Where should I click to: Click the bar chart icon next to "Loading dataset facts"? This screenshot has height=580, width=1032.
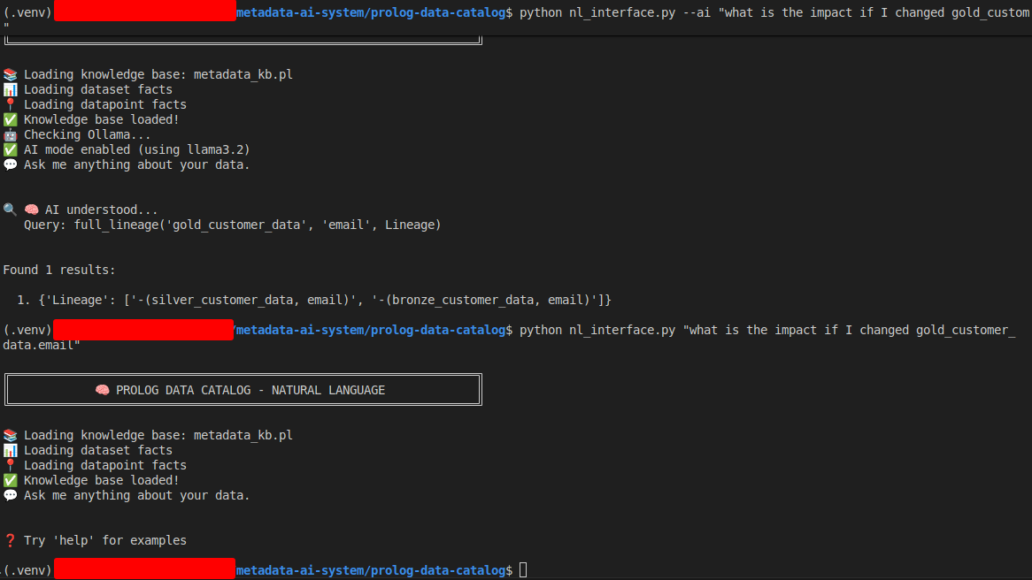[x=11, y=89]
